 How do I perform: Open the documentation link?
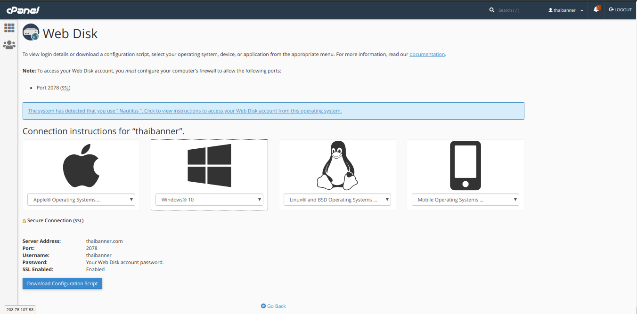tap(427, 54)
